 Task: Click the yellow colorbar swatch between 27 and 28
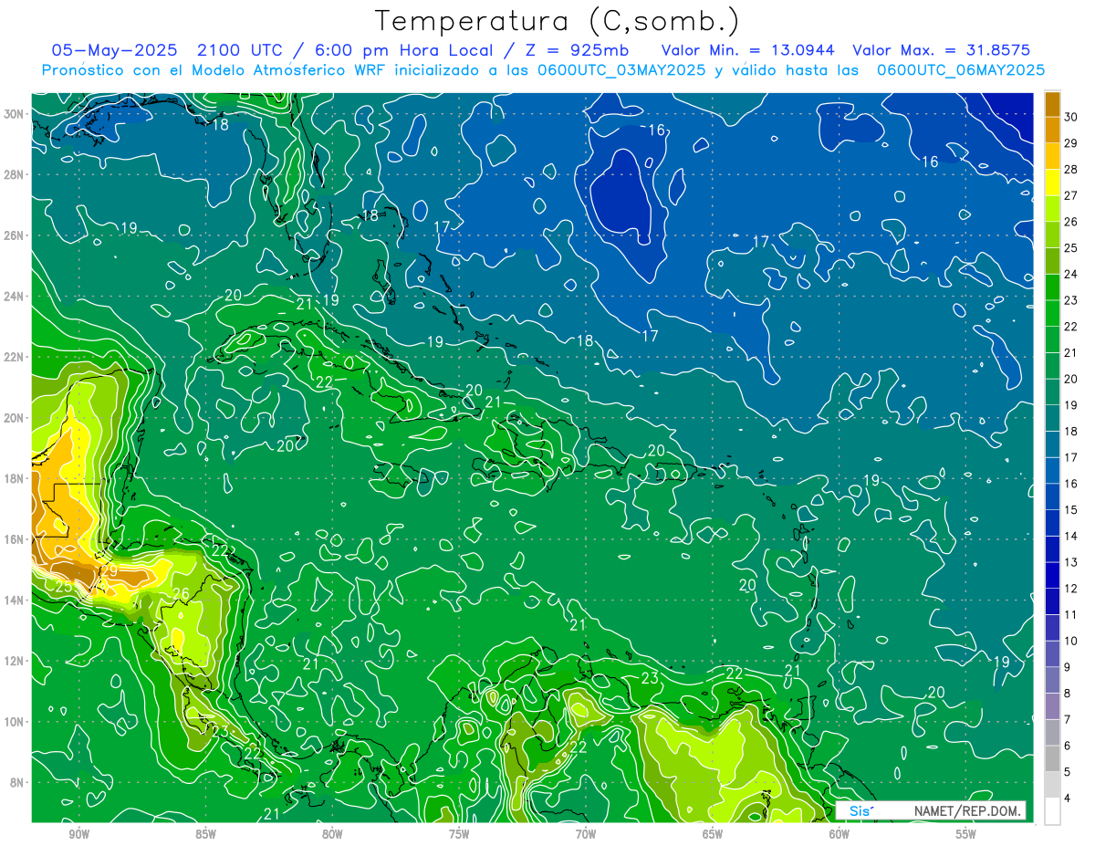point(1052,183)
